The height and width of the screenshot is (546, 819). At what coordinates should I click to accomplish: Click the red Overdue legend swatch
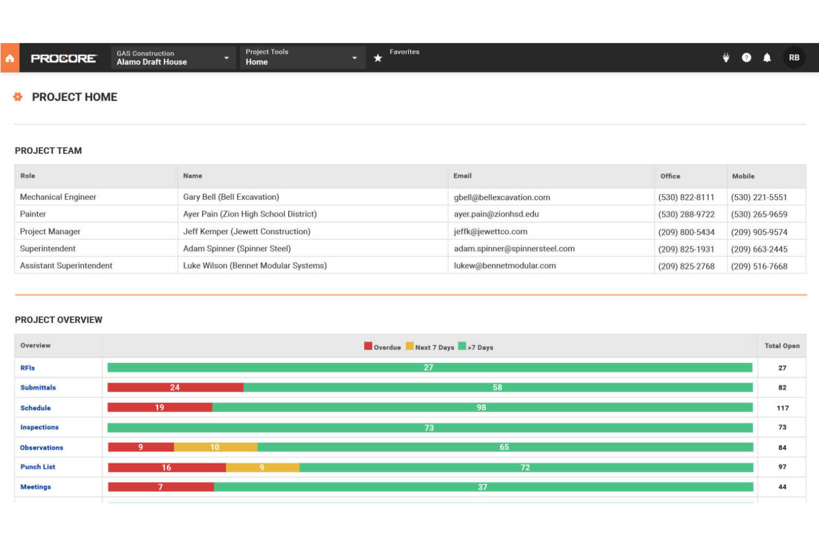368,346
